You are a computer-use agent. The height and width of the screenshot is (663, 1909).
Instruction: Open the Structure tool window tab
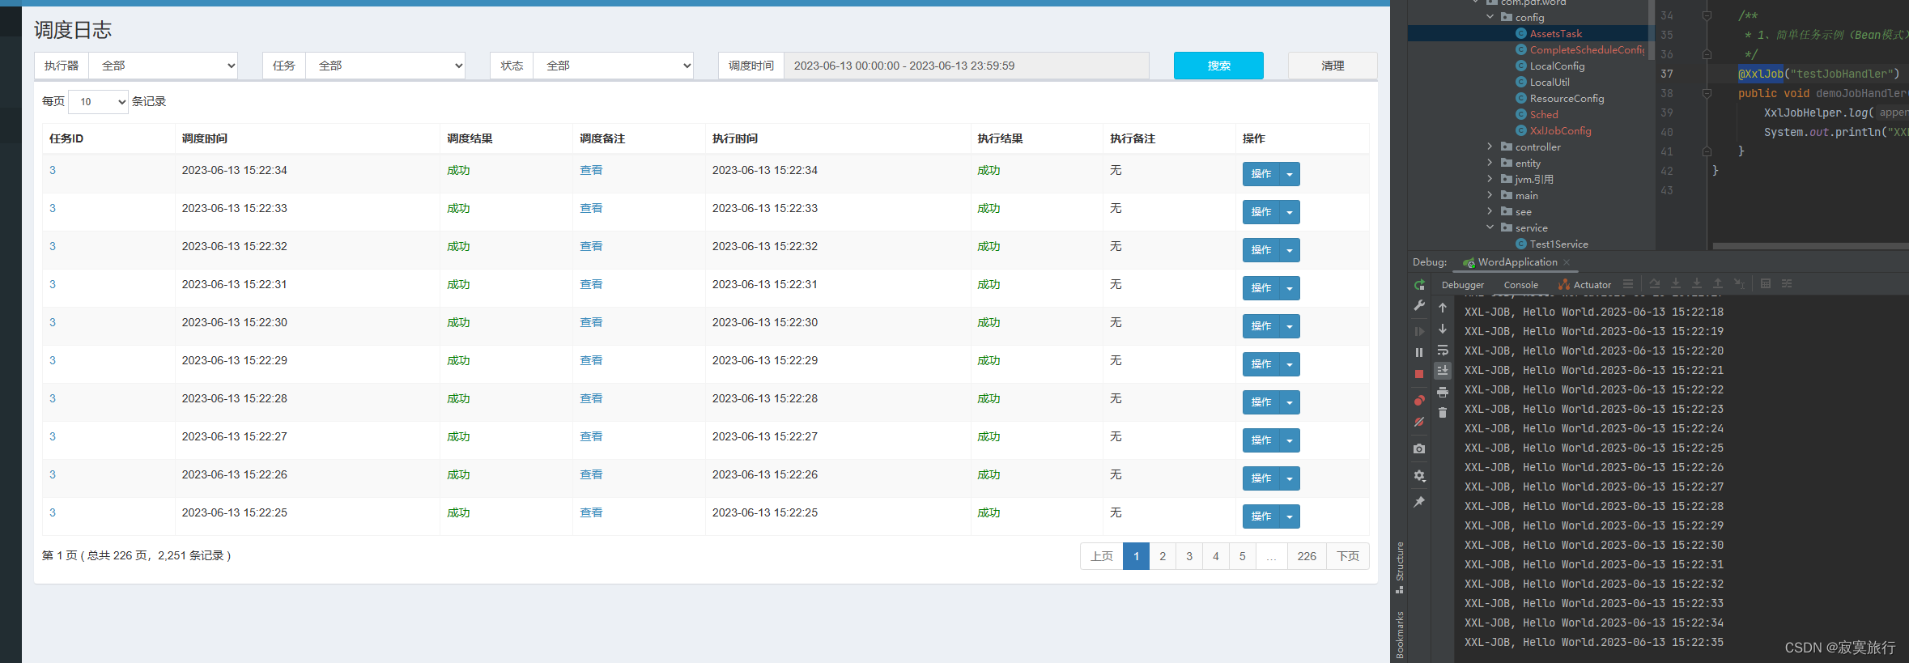[1399, 567]
